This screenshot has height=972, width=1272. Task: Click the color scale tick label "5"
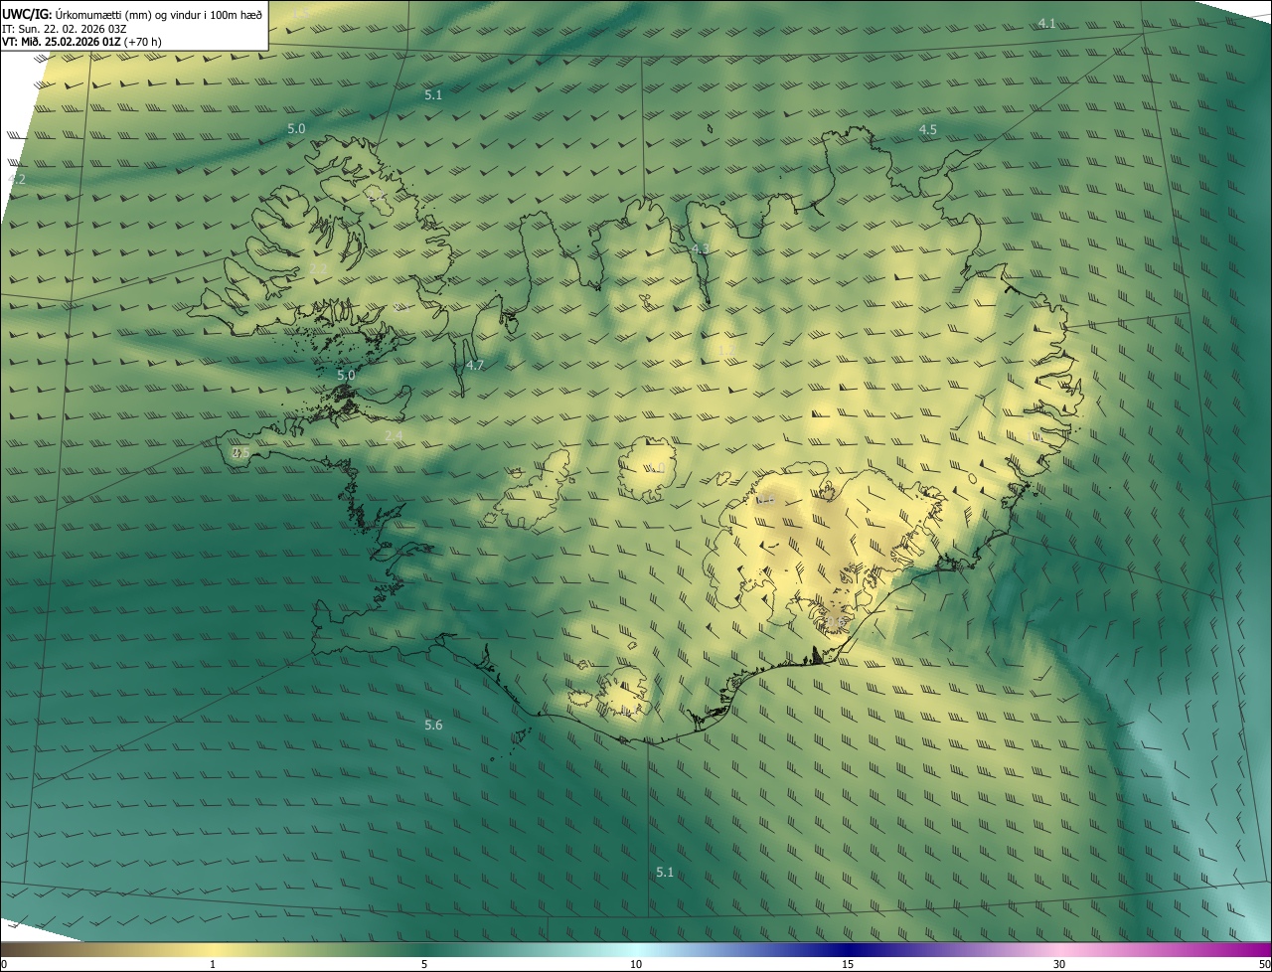coord(424,965)
